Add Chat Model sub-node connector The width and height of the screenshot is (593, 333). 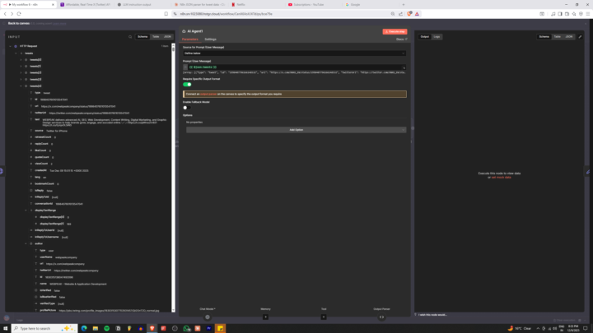(208, 317)
